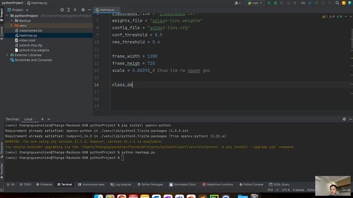Open Search Everywhere magnifier icon

click(x=337, y=3)
